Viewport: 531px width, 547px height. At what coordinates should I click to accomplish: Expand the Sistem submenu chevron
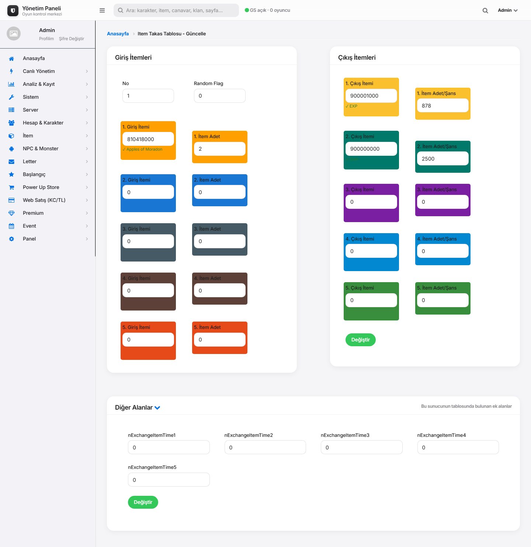(87, 97)
